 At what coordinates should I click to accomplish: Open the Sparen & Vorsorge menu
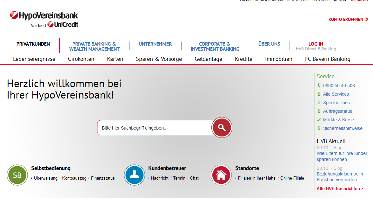pyautogui.click(x=159, y=59)
